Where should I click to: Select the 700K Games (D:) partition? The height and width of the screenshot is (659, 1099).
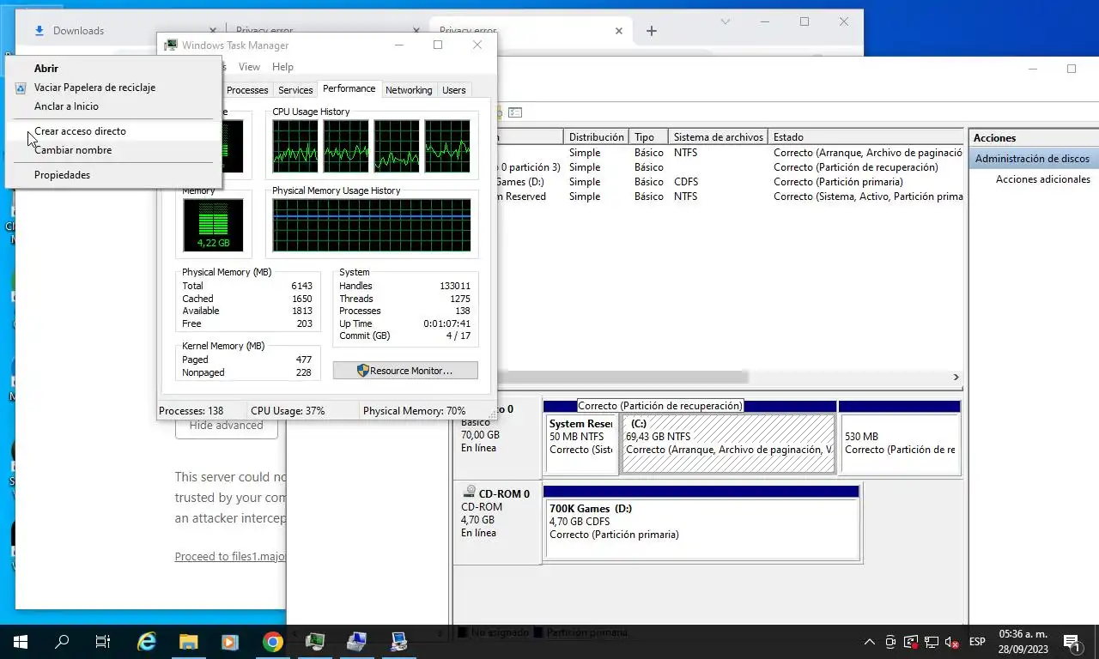(x=701, y=529)
